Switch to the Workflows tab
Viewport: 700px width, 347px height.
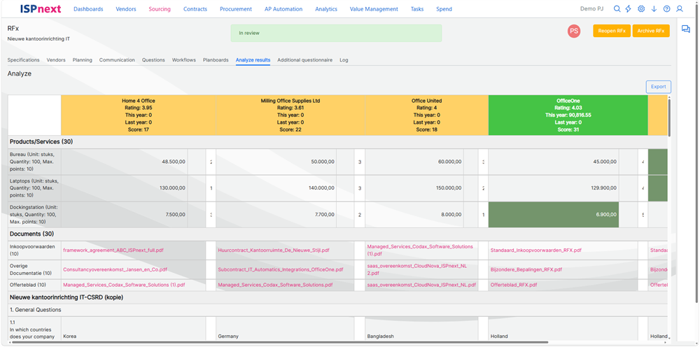[183, 59]
